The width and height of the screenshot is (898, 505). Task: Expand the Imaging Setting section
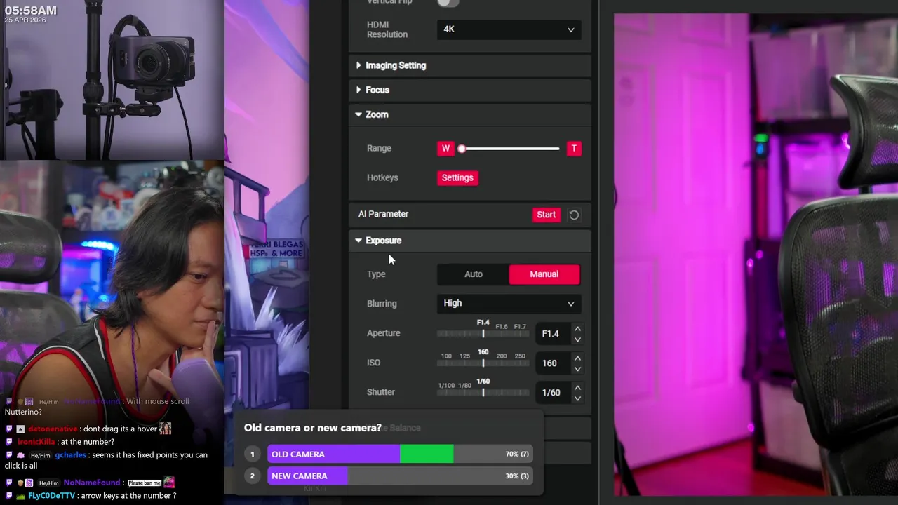[469, 65]
